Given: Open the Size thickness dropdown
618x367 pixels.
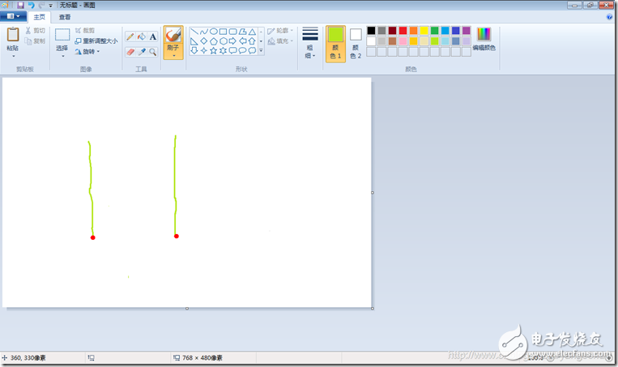Looking at the screenshot, I should 309,44.
